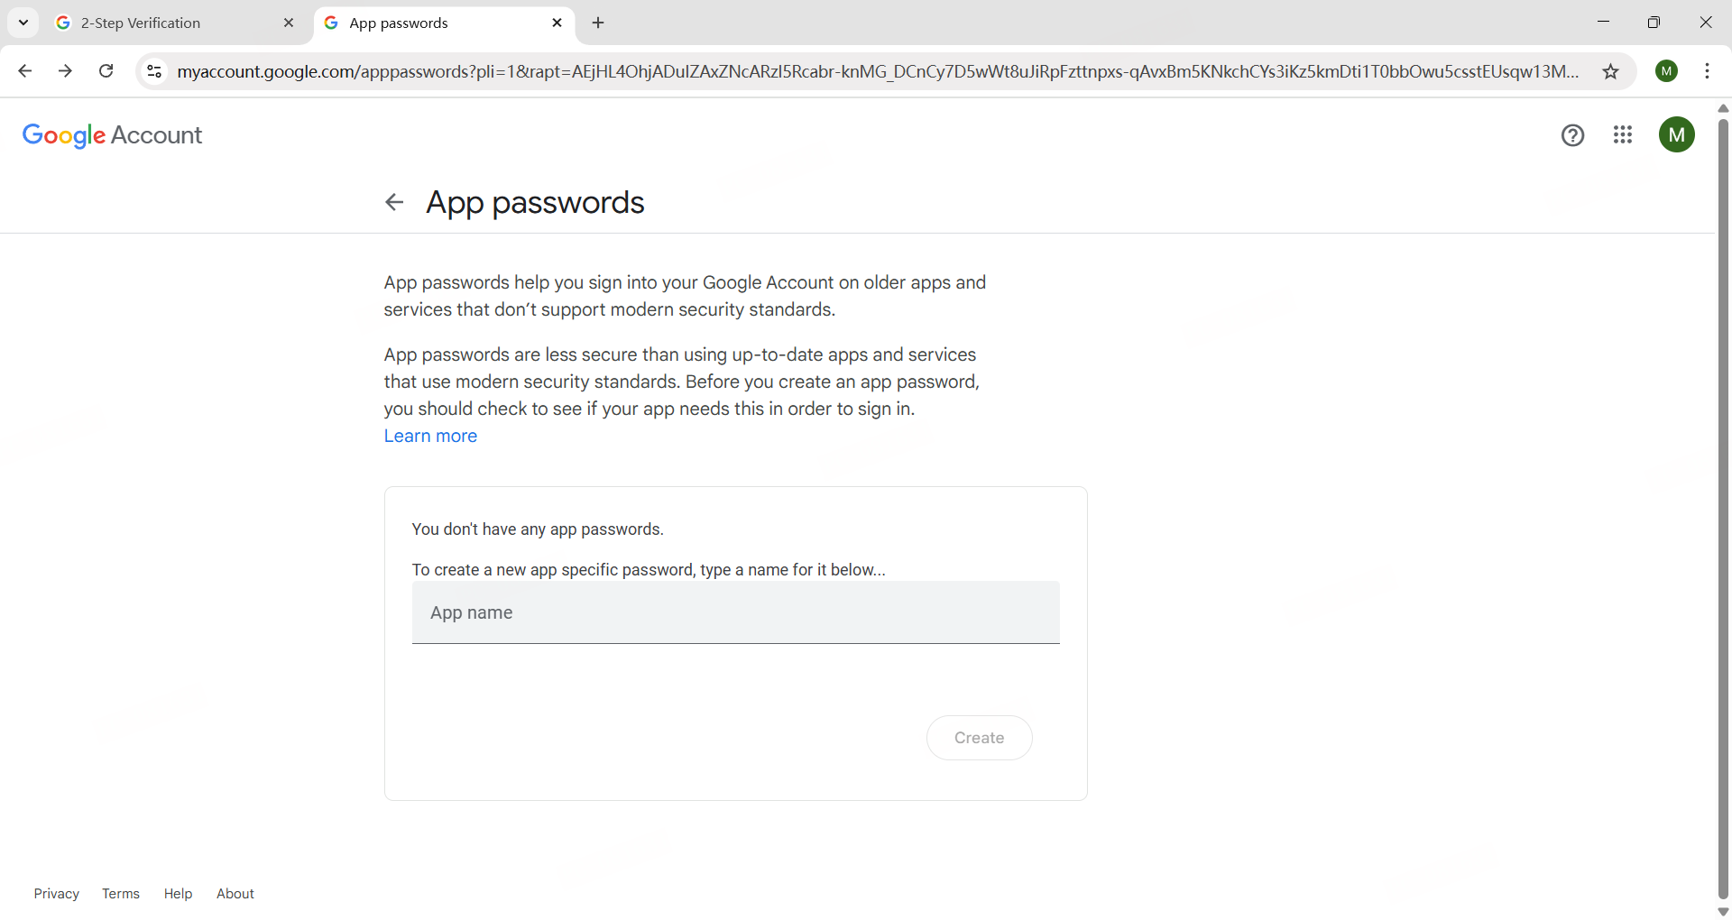Focus the App name text field
This screenshot has height=920, width=1732.
735,612
